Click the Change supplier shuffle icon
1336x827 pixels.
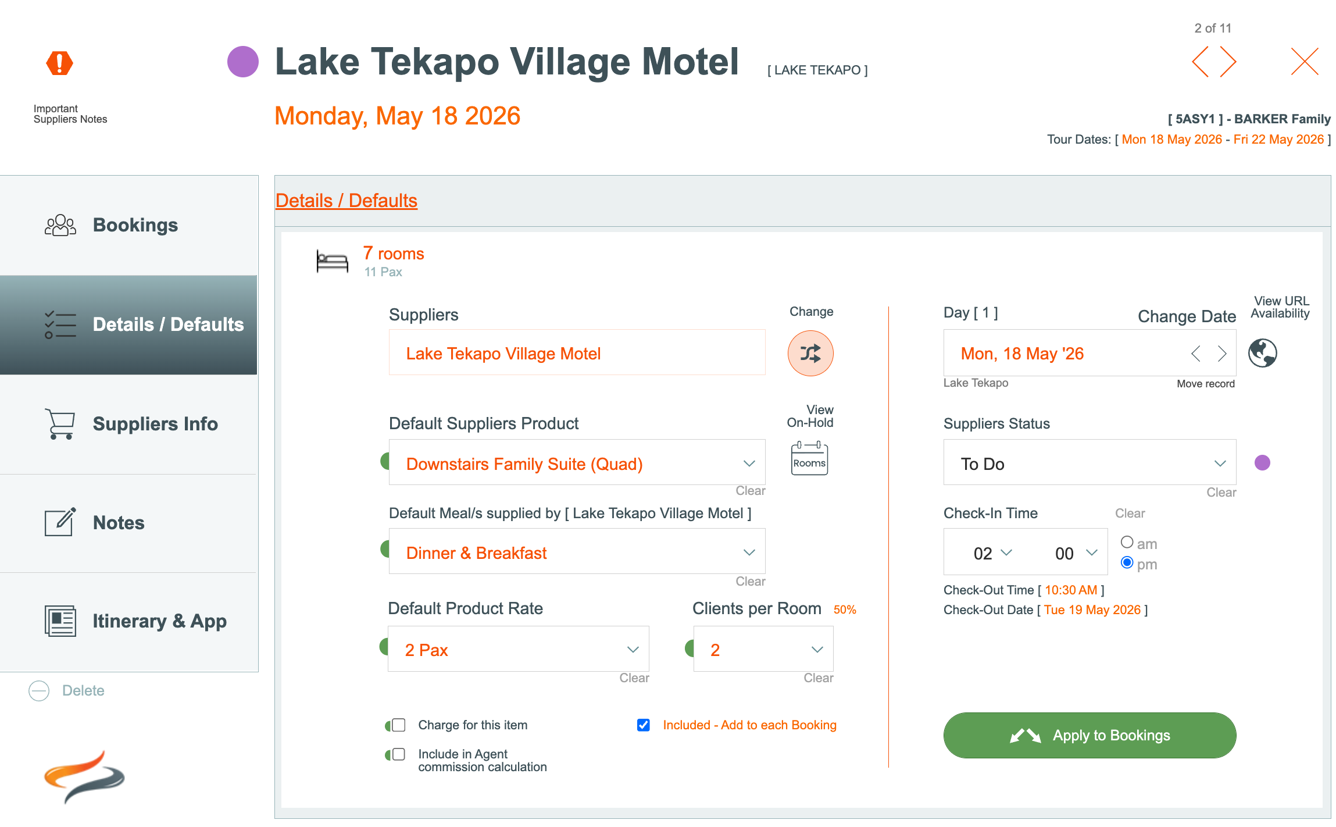(810, 353)
